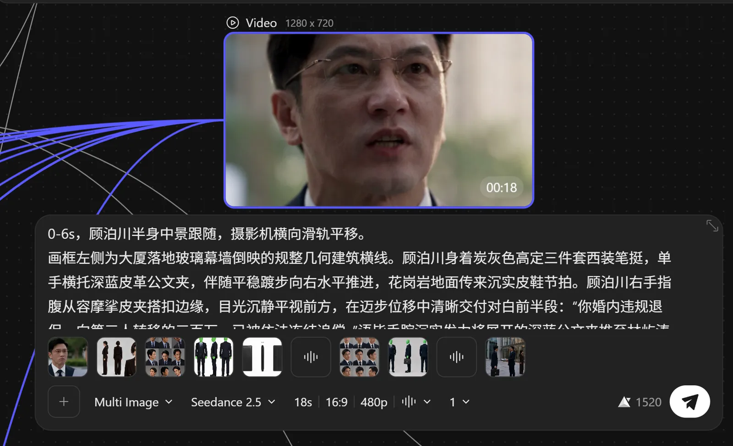Click the play icon beside Video label
The width and height of the screenshot is (733, 446).
pos(233,23)
